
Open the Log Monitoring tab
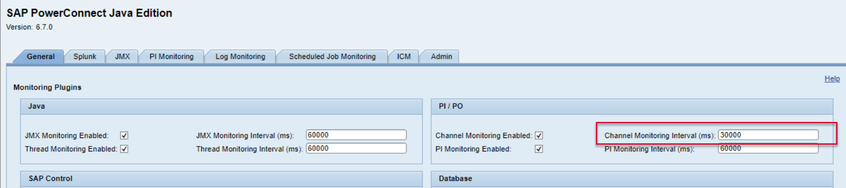[x=240, y=57]
